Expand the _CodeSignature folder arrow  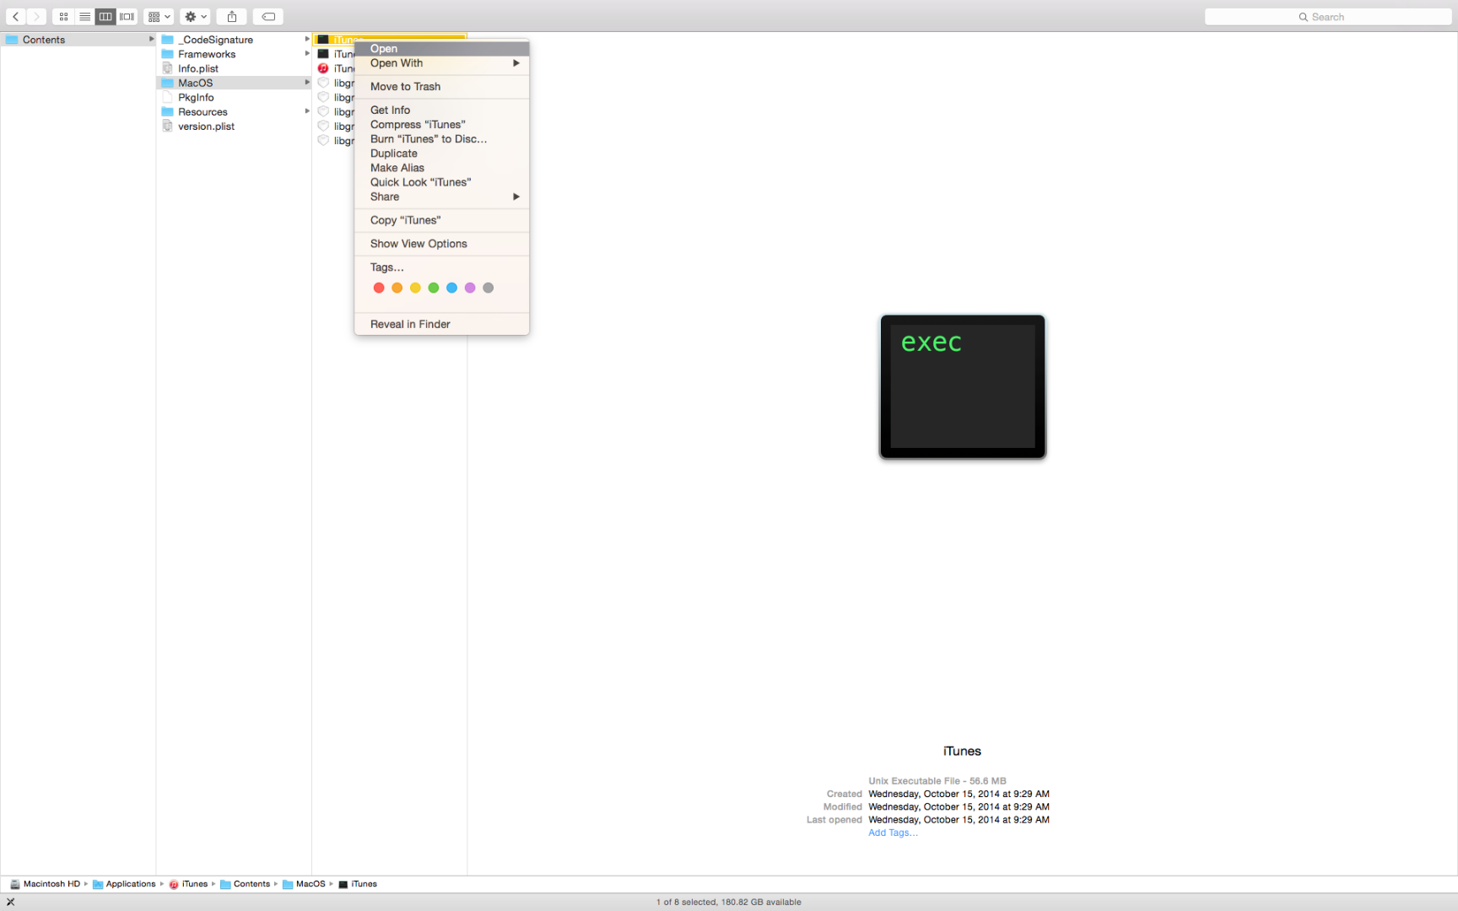tap(307, 39)
